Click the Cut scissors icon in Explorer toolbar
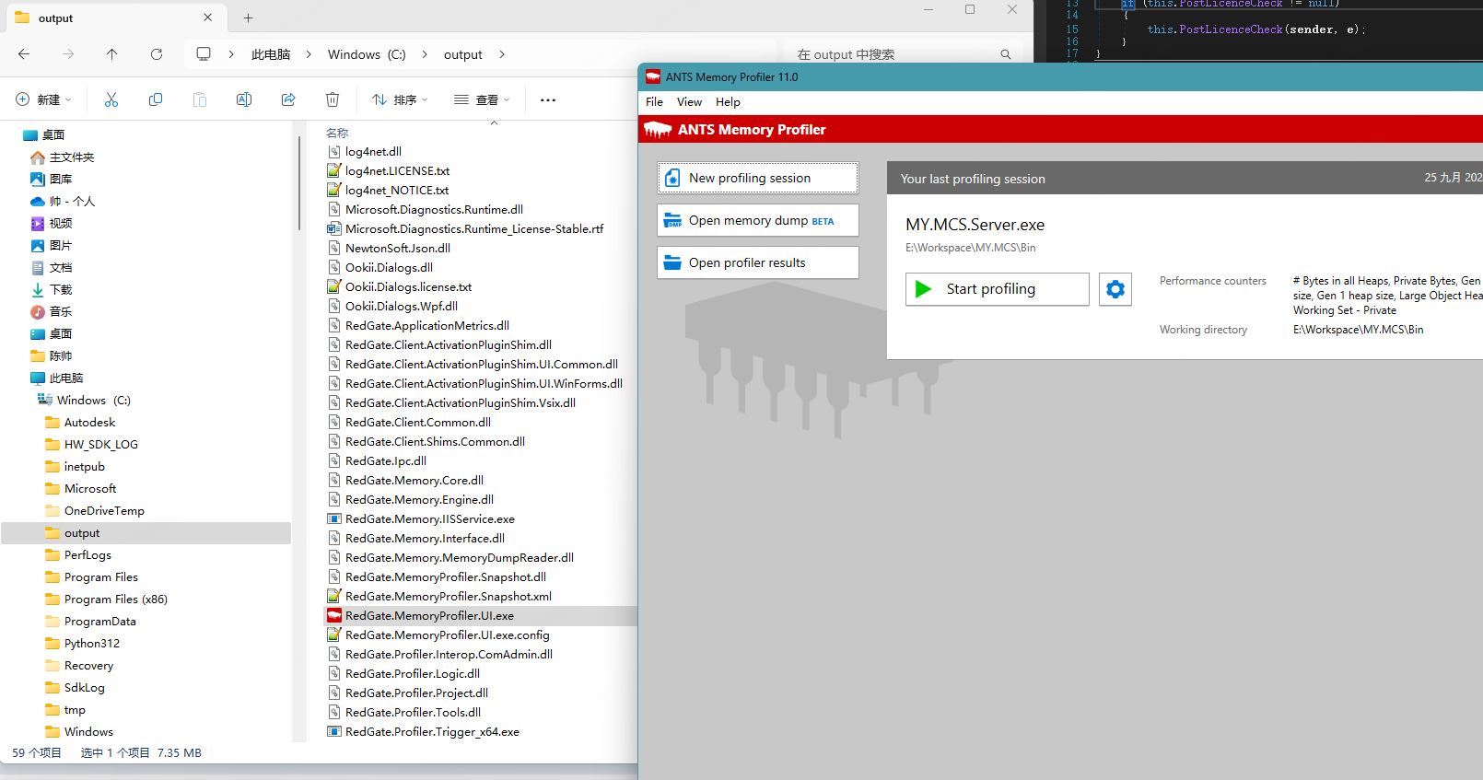Viewport: 1483px width, 780px height. (x=111, y=99)
